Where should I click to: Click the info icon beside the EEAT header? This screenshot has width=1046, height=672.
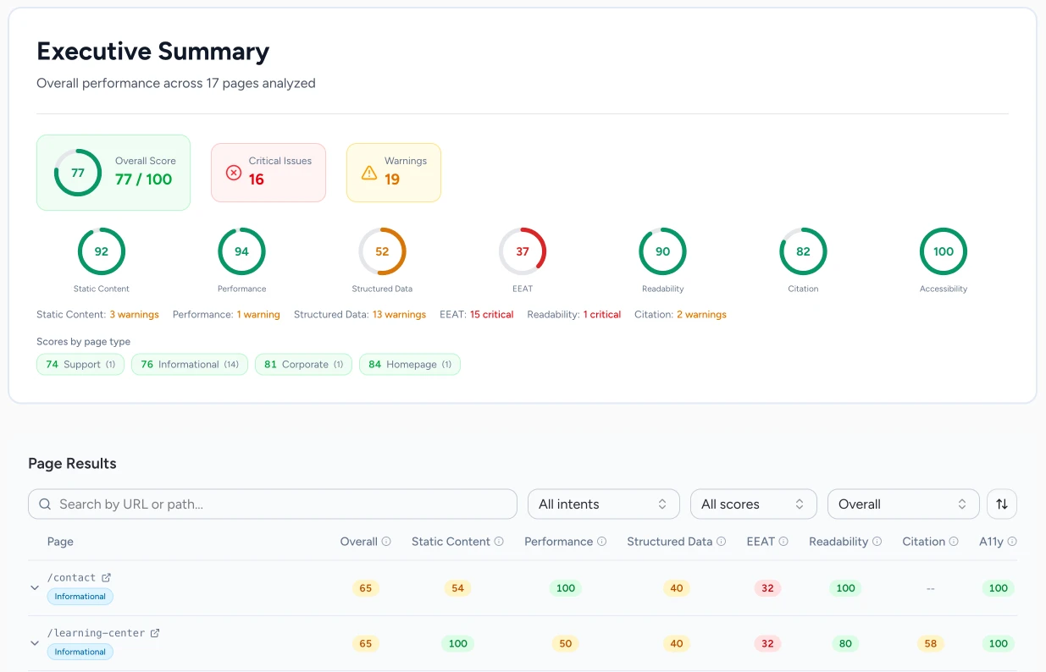783,541
